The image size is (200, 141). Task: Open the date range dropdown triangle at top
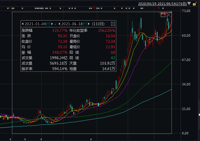pos(189,4)
